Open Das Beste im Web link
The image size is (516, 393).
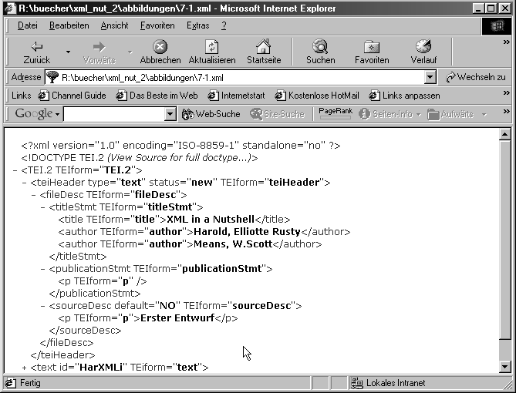(x=157, y=96)
